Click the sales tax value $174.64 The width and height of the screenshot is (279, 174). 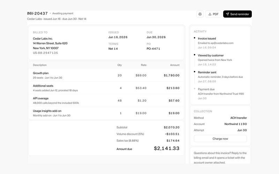[173, 141]
